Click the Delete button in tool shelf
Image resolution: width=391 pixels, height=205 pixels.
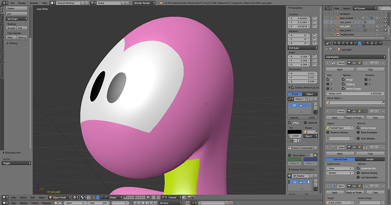16,8
